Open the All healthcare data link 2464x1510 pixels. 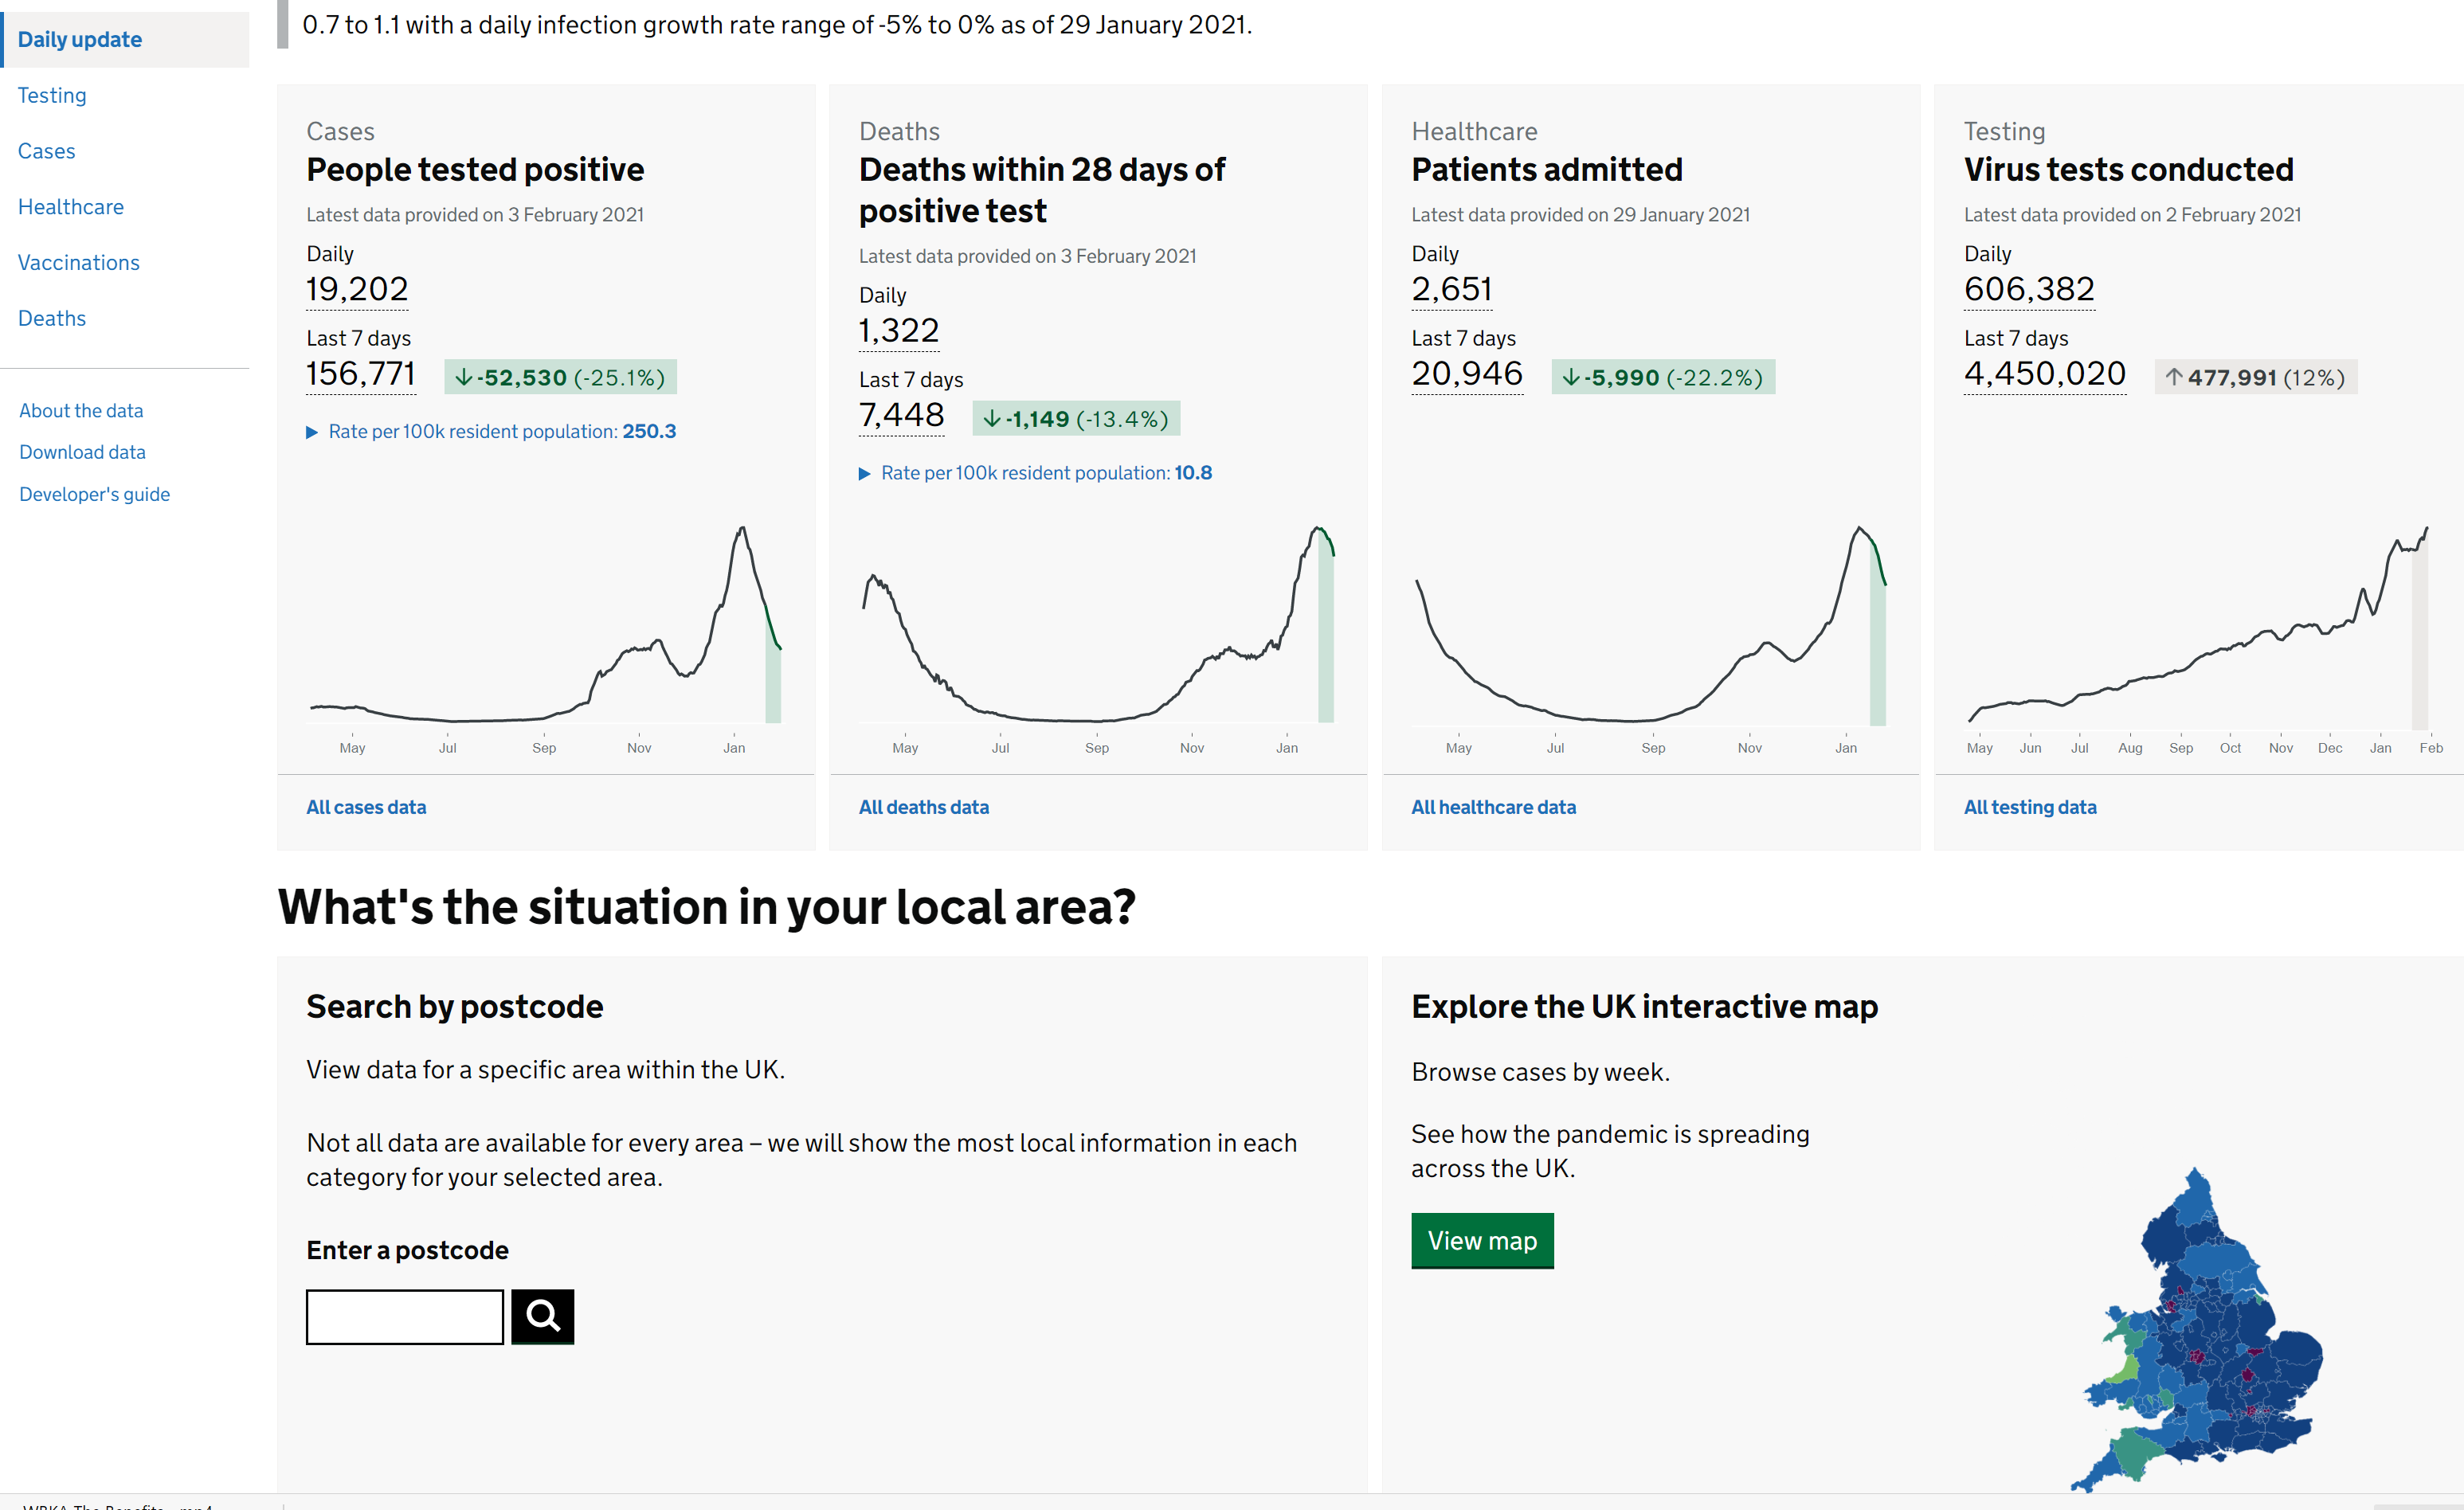coord(1493,807)
